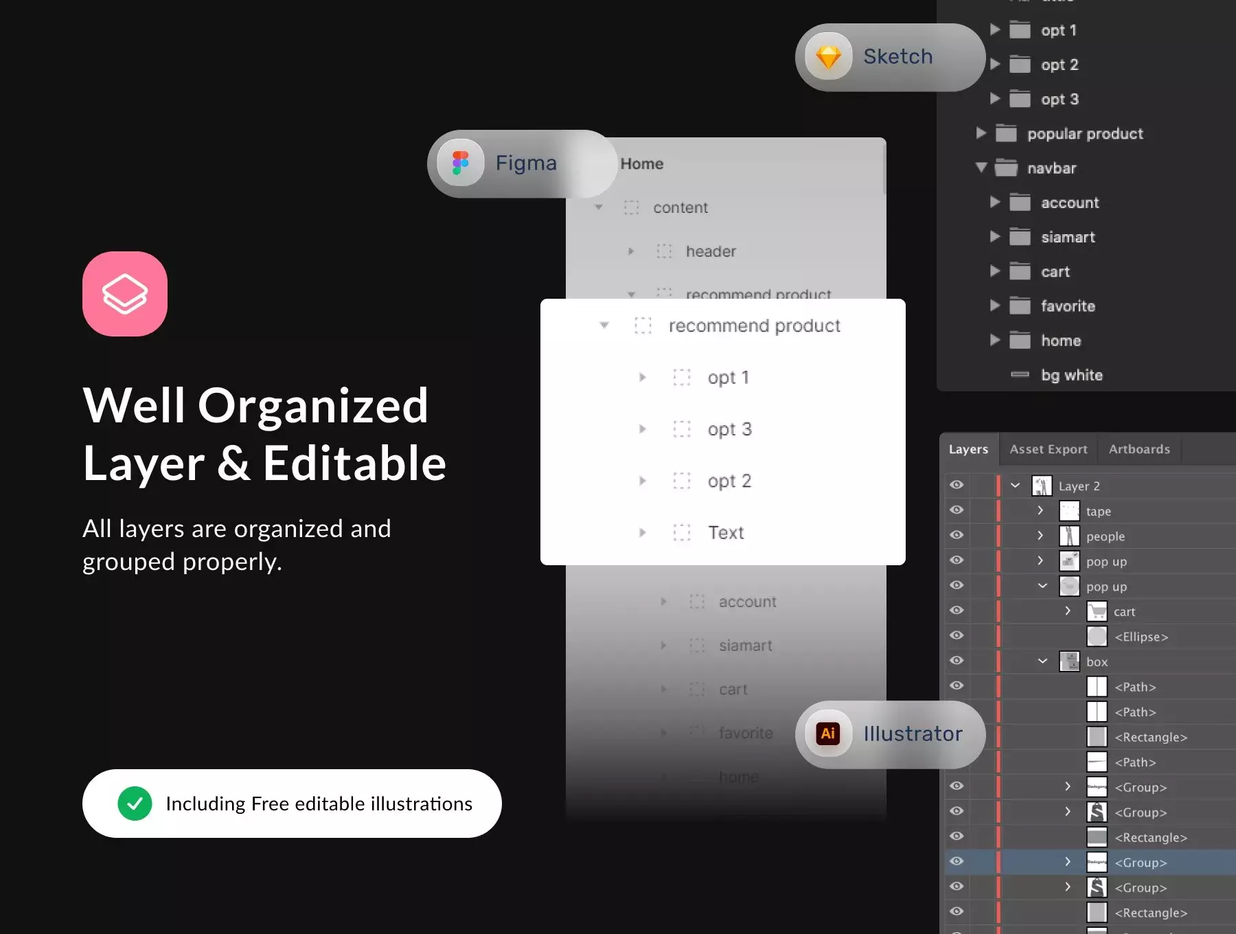Click the red color marker of Layer 2
Screen dimensions: 1236x934
[x=998, y=486]
